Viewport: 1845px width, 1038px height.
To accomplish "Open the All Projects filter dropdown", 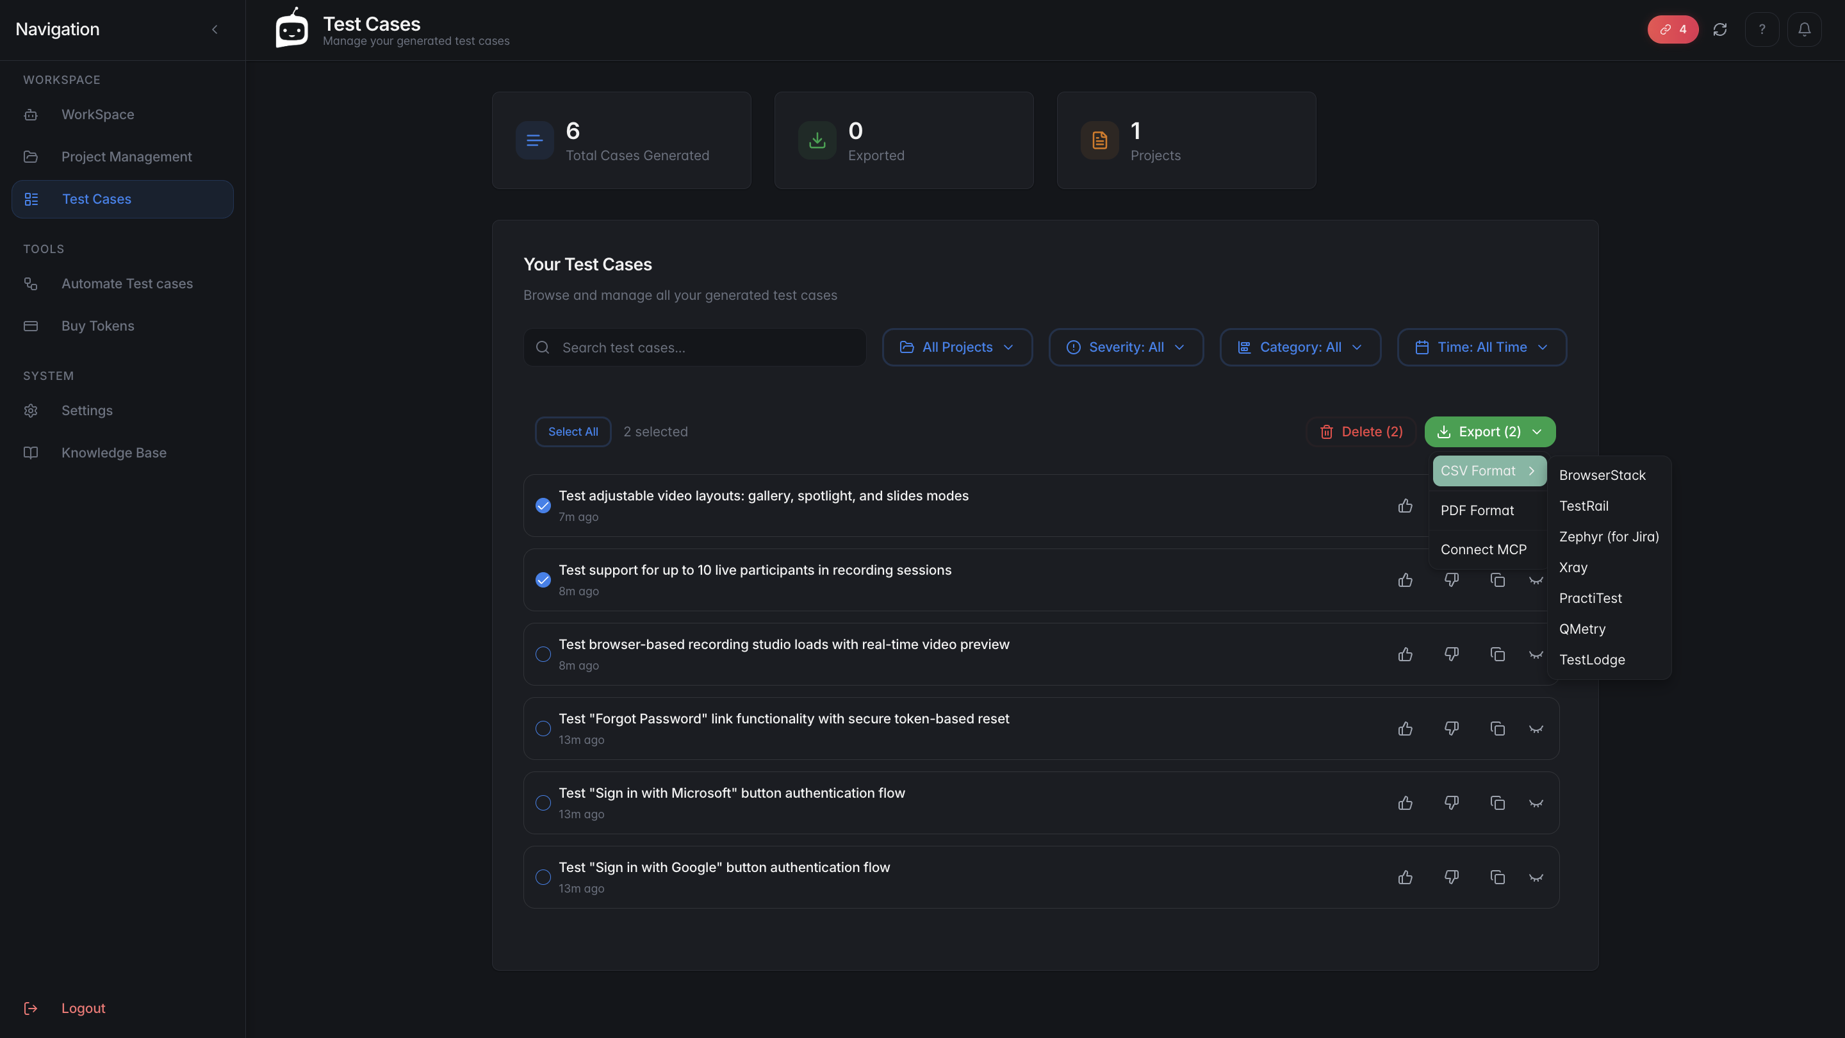I will [x=957, y=347].
